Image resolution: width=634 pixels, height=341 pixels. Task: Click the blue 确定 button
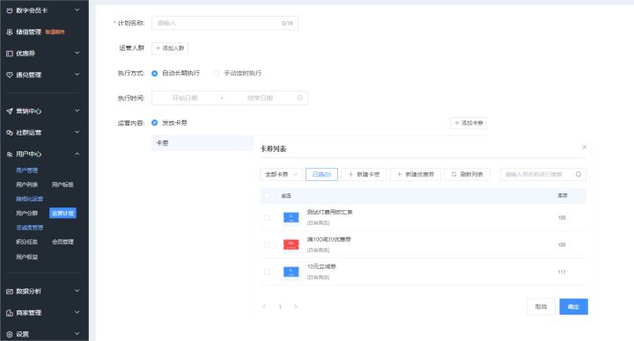[x=573, y=307]
